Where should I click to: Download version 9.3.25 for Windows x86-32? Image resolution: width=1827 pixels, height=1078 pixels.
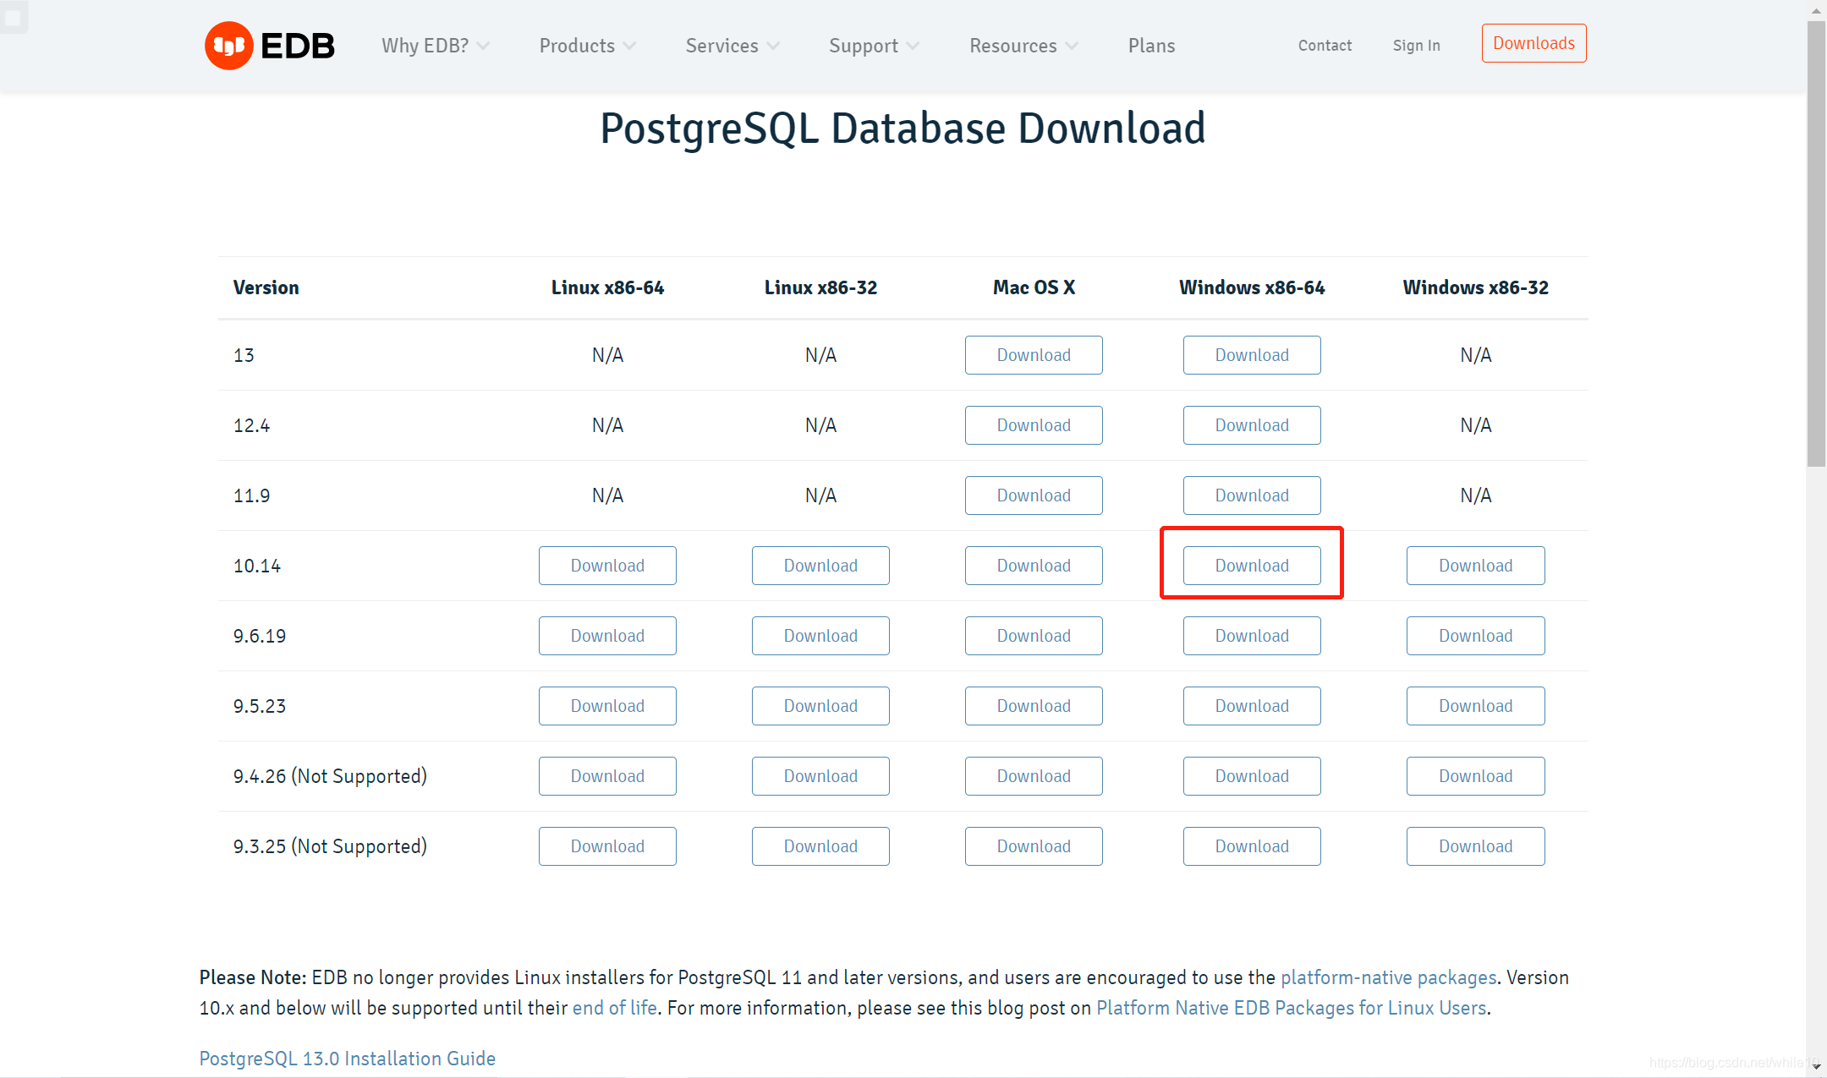[1476, 846]
